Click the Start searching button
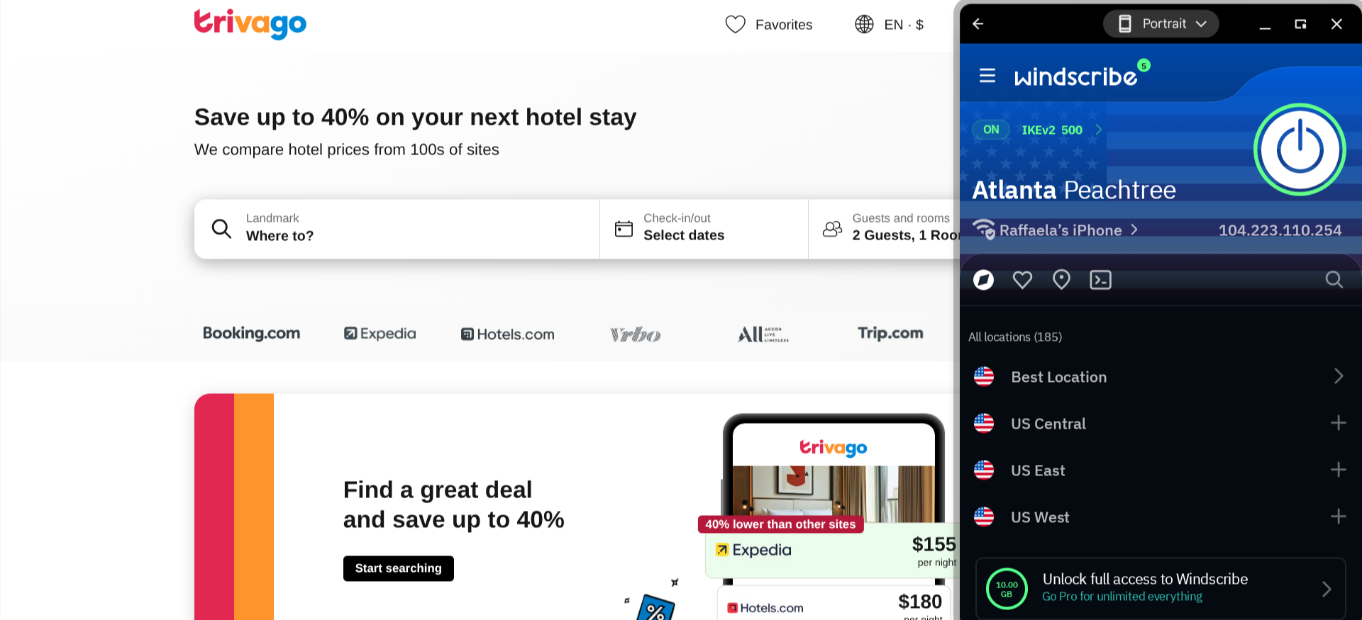1362x620 pixels. 399,568
